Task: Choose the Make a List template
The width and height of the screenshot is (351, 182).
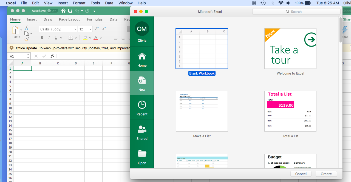Action: (202, 111)
